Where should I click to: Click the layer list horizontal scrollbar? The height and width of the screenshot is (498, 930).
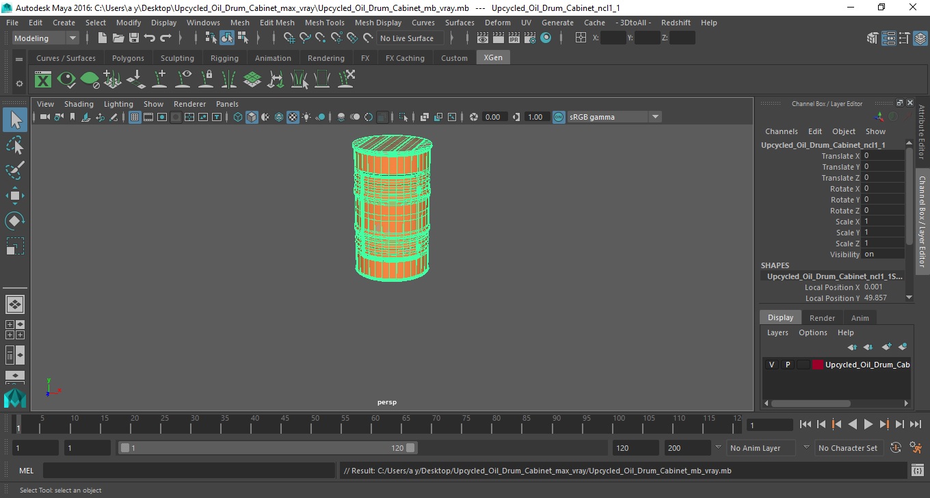(811, 404)
